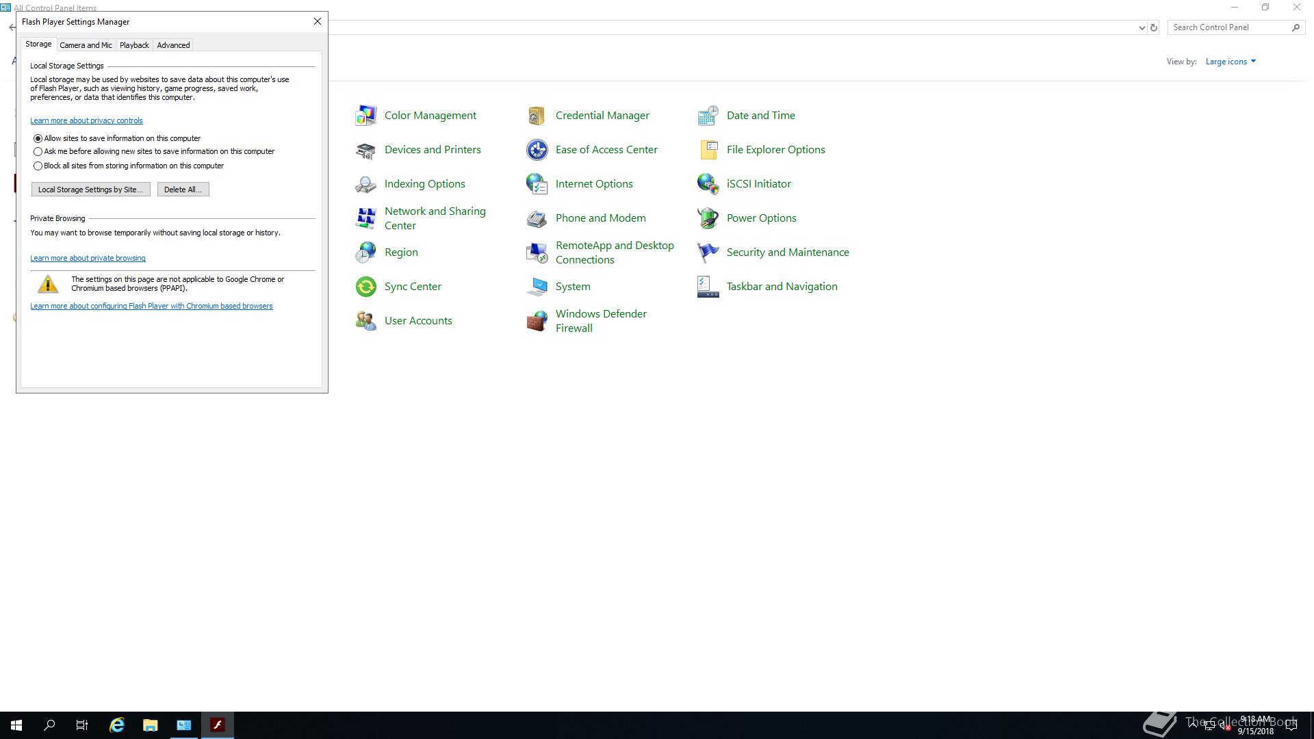
Task: Open Taskbar and Navigation icon
Action: (x=708, y=287)
